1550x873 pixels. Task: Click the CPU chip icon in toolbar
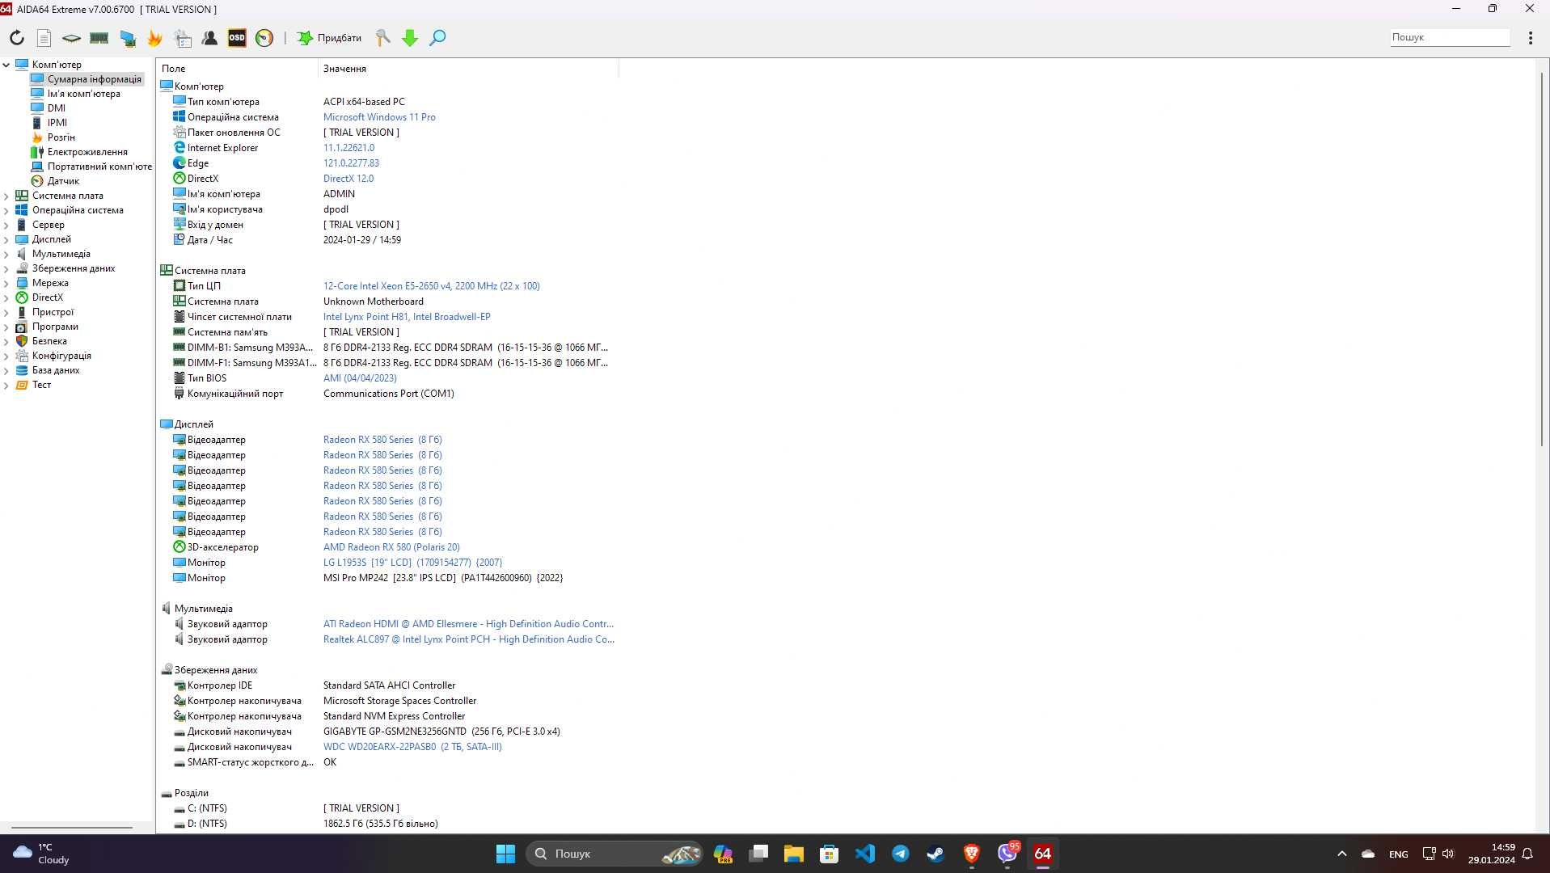click(71, 38)
